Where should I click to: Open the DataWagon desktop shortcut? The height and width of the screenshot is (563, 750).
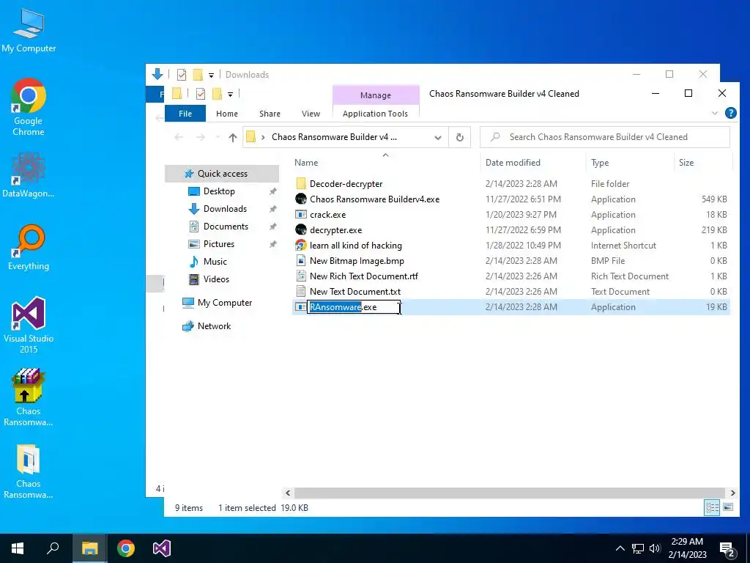coord(29,174)
